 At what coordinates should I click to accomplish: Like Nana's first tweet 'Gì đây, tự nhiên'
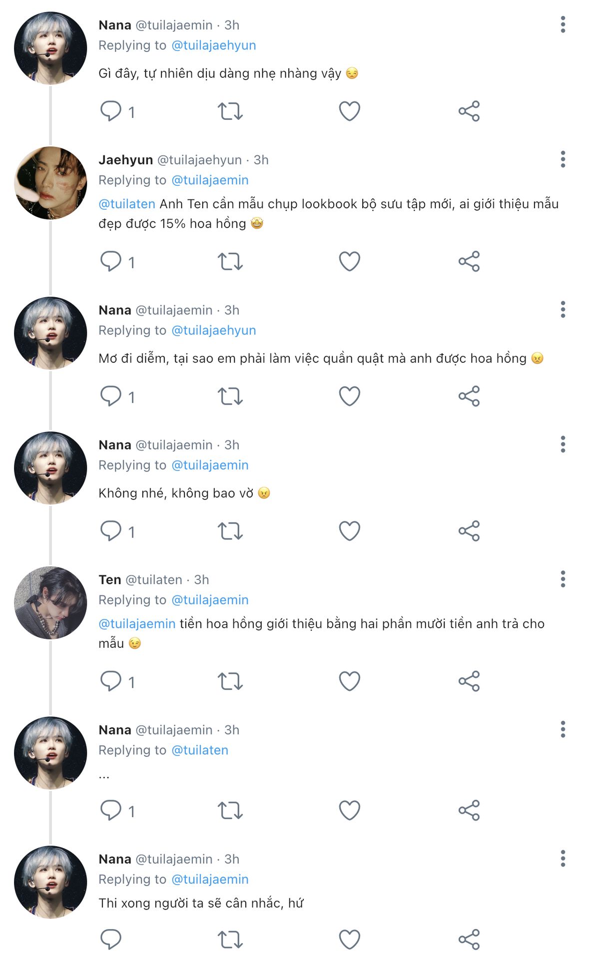349,111
